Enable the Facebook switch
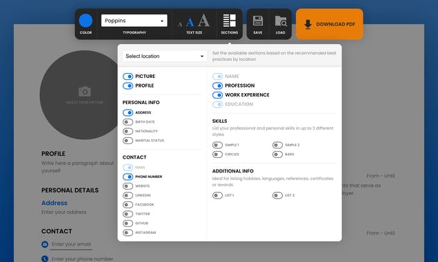Screen dimensions: 438x262 pos(128,205)
